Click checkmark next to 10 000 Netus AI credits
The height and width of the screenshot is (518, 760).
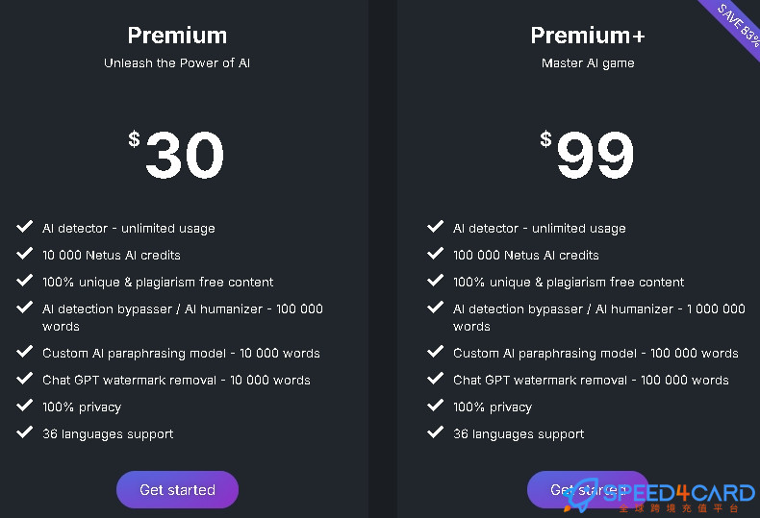point(25,254)
